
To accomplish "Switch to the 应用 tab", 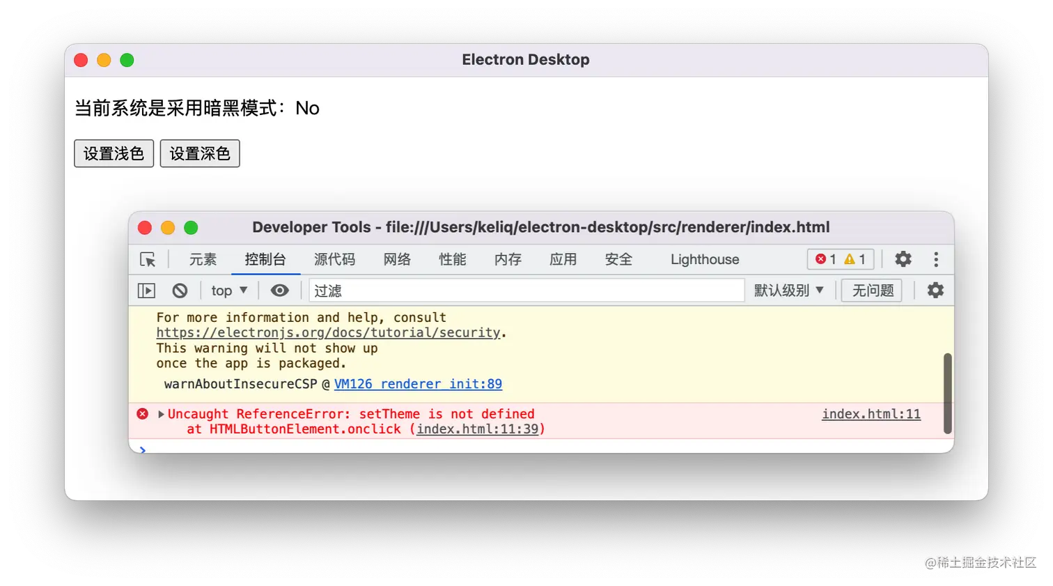I will [x=563, y=259].
